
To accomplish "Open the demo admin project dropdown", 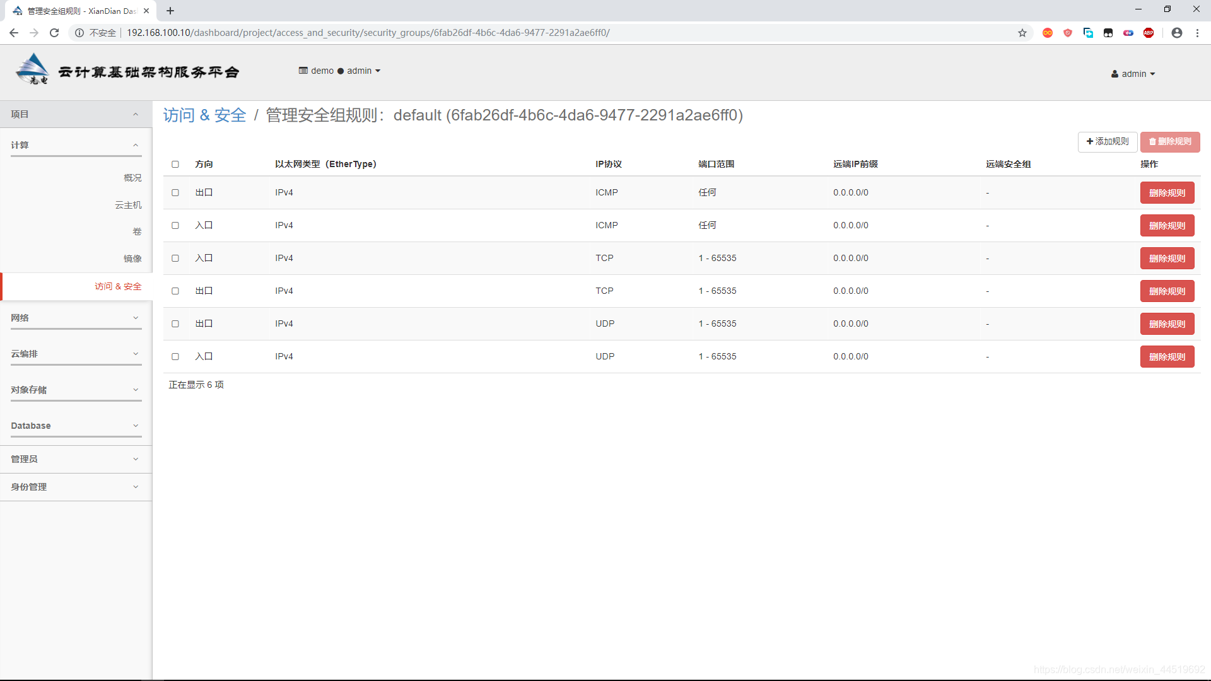I will 340,71.
